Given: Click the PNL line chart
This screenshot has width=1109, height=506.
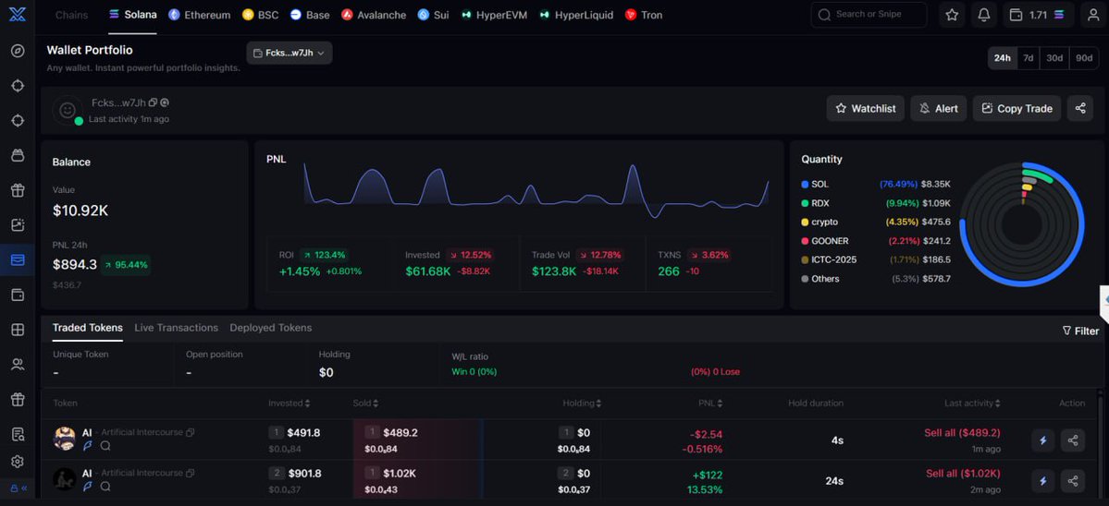Looking at the screenshot, I should pyautogui.click(x=536, y=190).
